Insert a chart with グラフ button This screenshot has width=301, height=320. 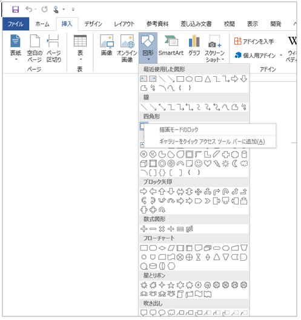tap(194, 46)
